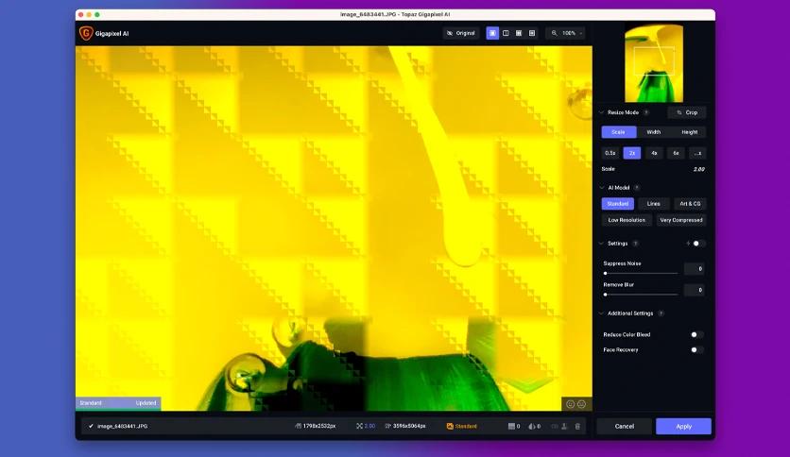Image resolution: width=790 pixels, height=457 pixels.
Task: Switch resize mode to Scale tab
Action: pyautogui.click(x=619, y=132)
